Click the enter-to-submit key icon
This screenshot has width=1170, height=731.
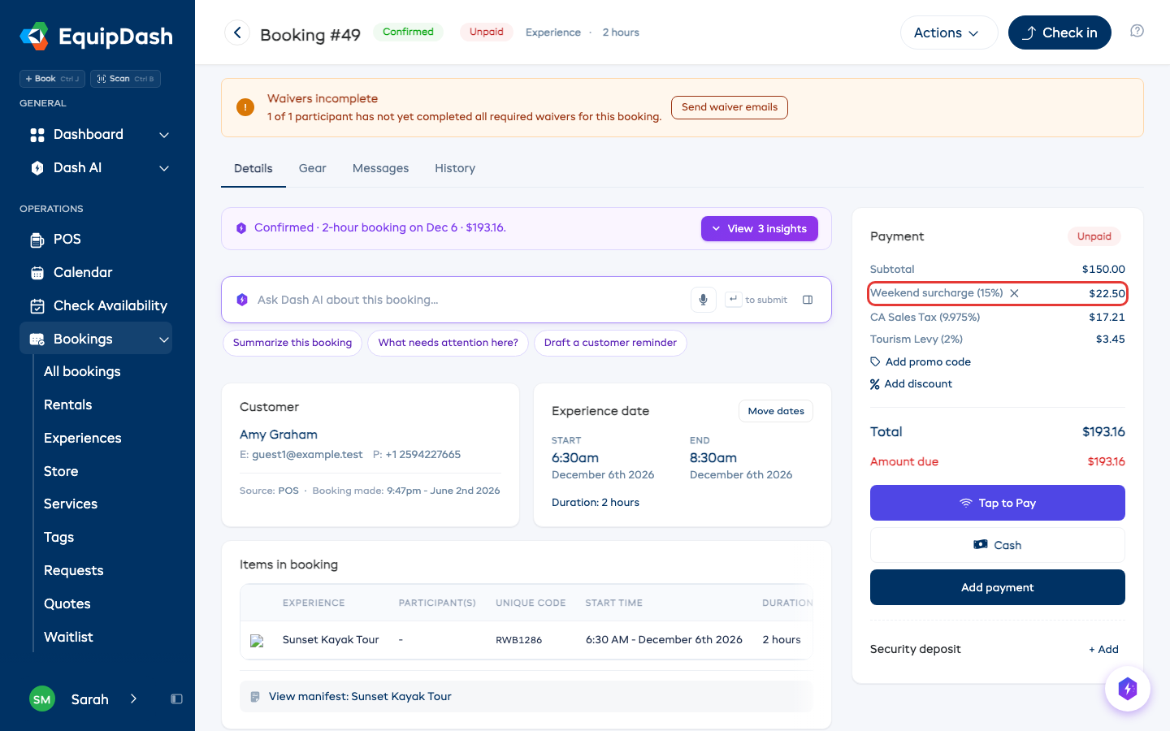click(733, 299)
